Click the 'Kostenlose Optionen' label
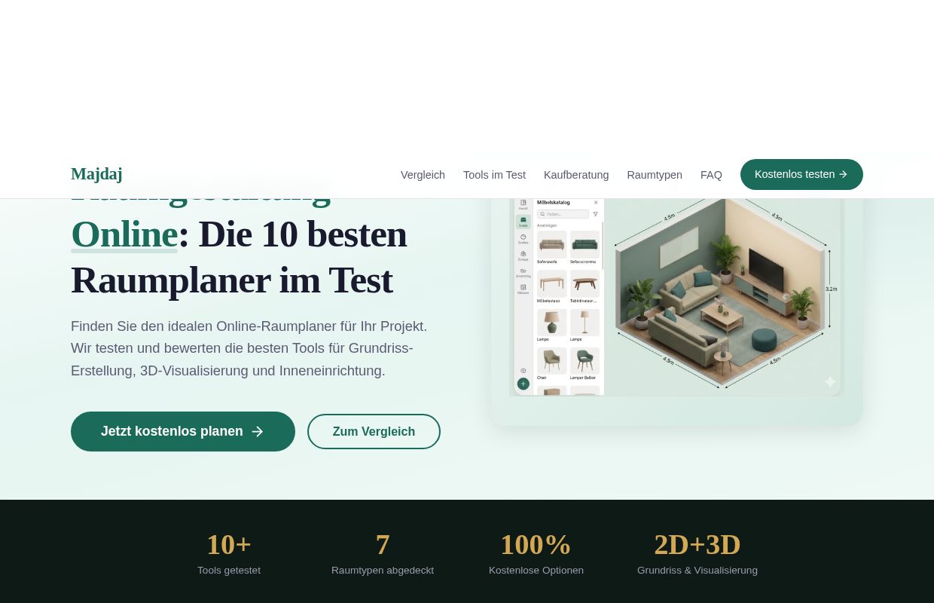The height and width of the screenshot is (603, 934). click(536, 571)
